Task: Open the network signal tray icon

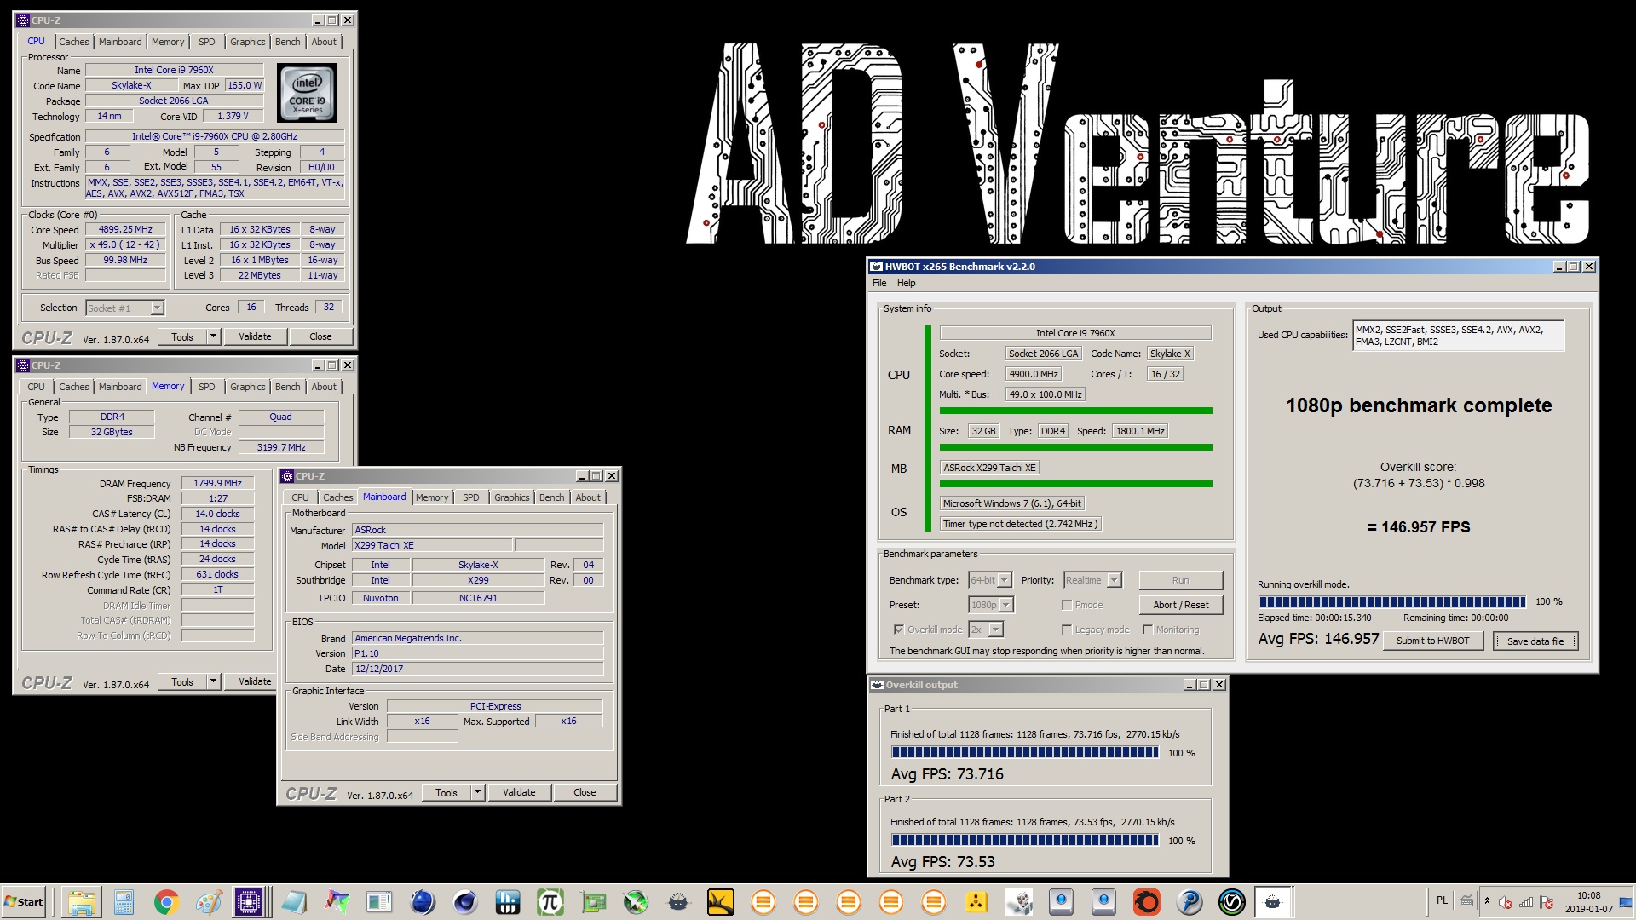Action: coord(1526,902)
